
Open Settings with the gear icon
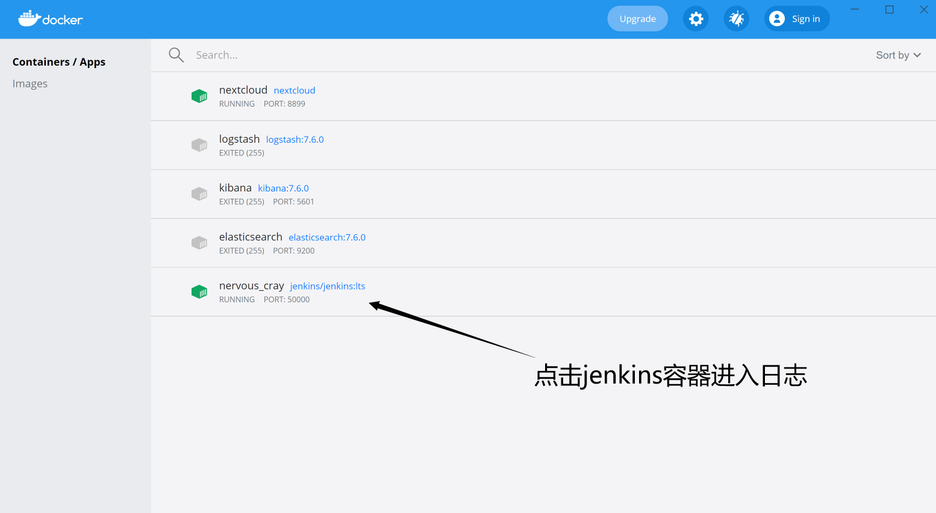tap(696, 19)
